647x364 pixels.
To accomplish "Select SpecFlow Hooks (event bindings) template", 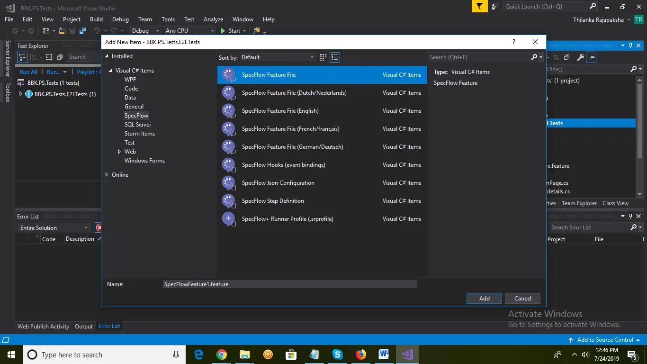I will pos(322,165).
